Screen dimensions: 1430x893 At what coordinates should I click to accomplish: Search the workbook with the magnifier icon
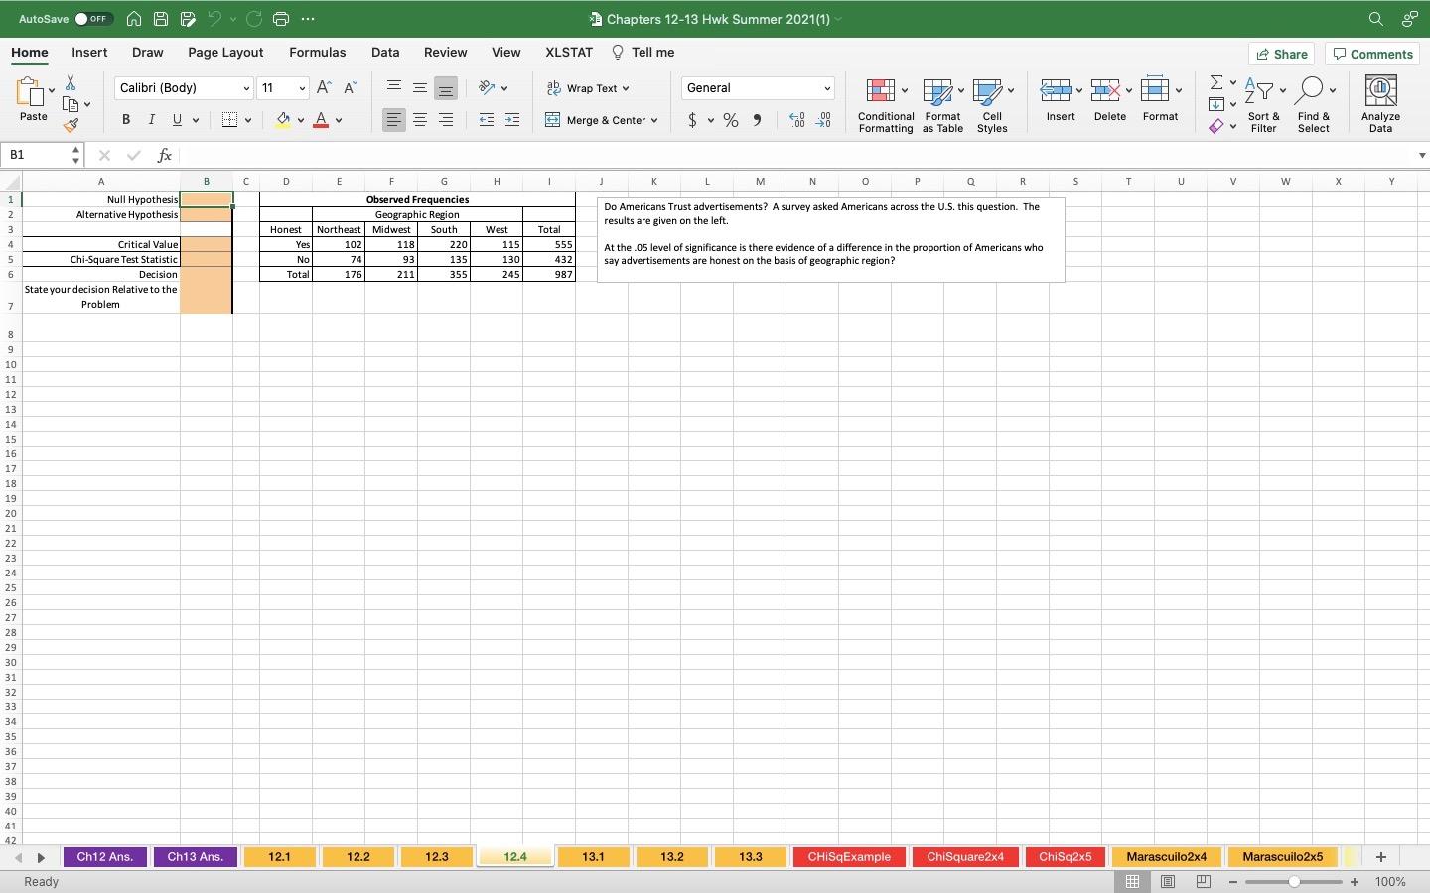[x=1375, y=19]
